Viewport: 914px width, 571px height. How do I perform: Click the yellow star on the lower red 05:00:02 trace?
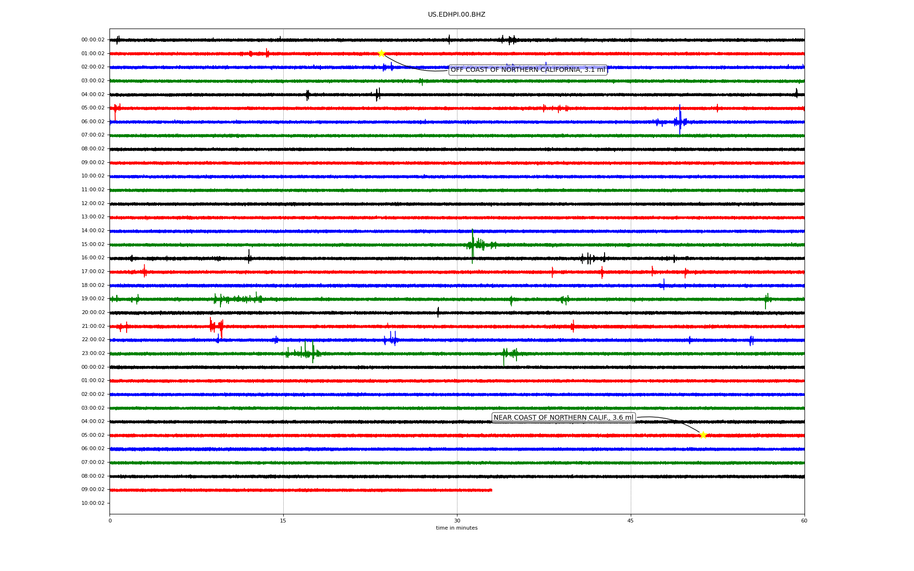coord(703,435)
